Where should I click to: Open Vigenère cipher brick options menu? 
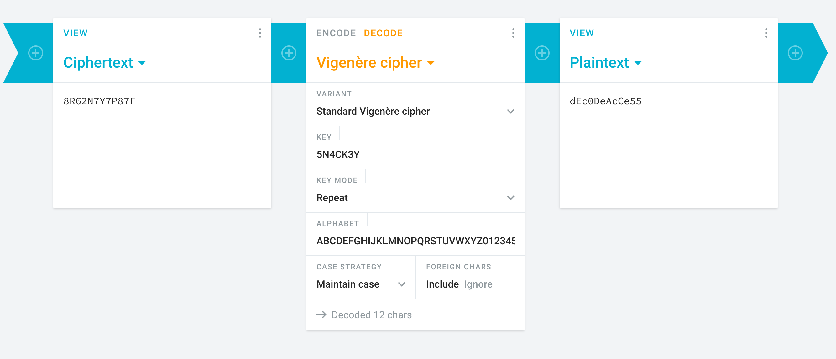(x=513, y=33)
